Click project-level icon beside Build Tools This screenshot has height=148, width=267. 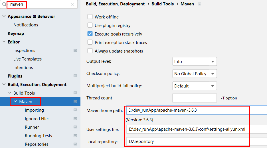75,93
